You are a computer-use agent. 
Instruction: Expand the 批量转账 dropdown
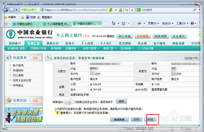72,48
